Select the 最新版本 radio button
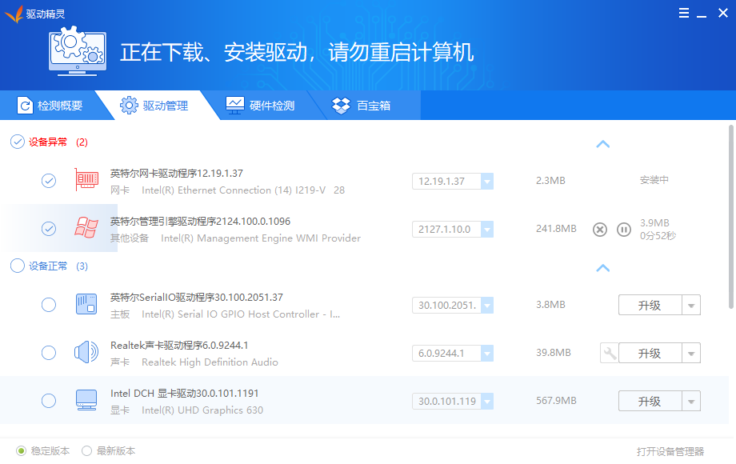736x464 pixels. point(87,451)
